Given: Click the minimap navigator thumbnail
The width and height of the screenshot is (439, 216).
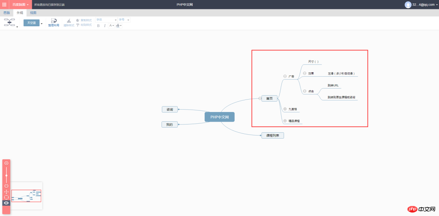Looking at the screenshot, I should pos(26,196).
